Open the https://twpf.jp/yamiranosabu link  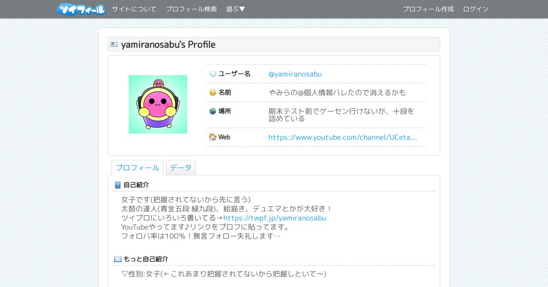coord(274,218)
